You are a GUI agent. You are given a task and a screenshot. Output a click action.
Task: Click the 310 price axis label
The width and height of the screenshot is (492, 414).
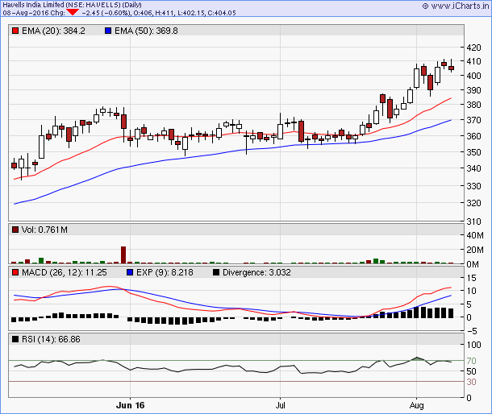tap(473, 221)
